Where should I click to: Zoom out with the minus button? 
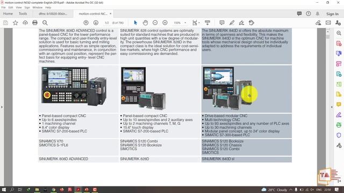click(x=155, y=23)
